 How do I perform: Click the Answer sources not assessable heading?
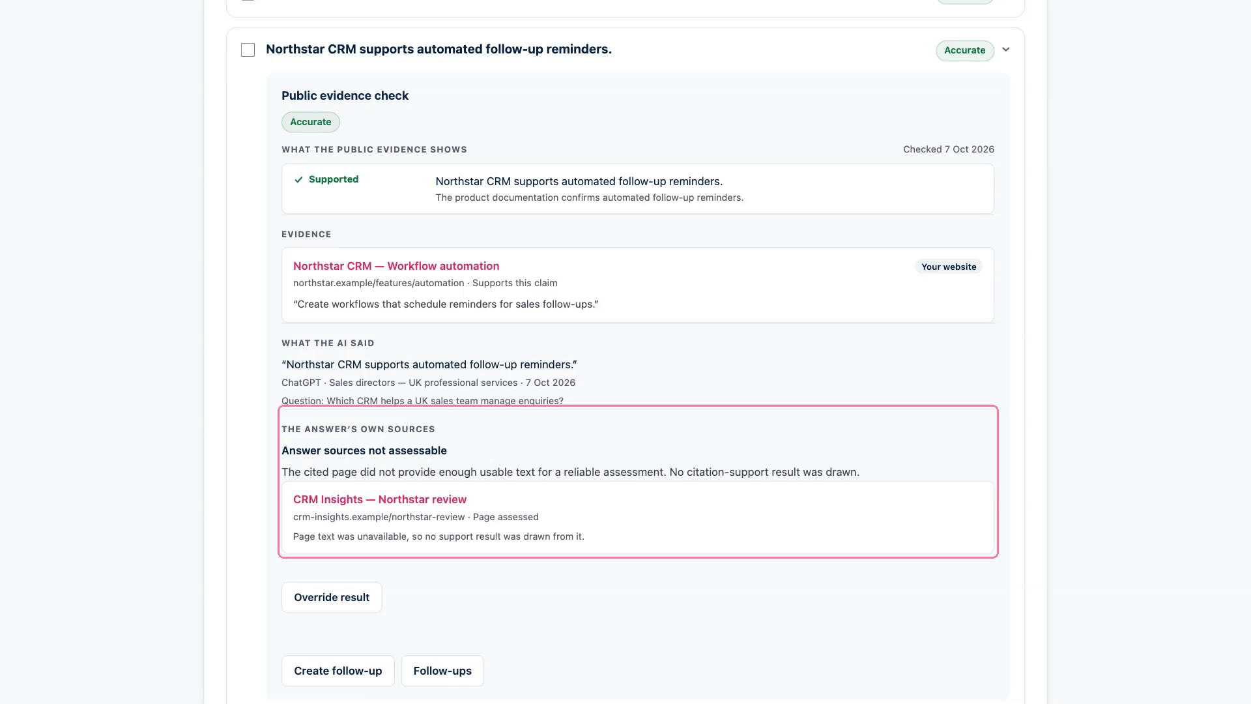364,450
